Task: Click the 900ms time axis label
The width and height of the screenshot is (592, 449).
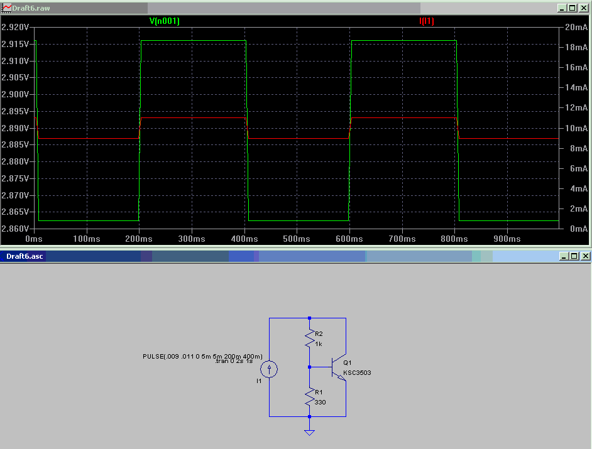Action: click(507, 239)
